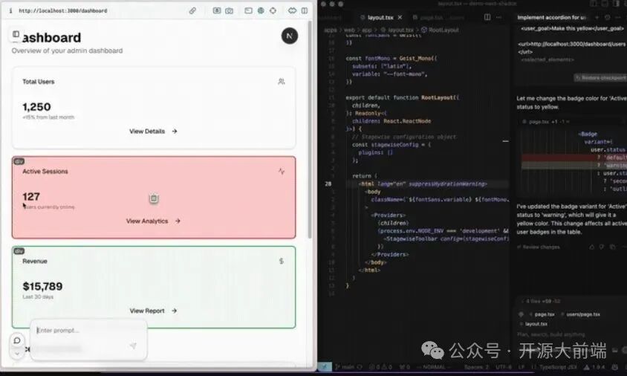Click the split editor icon in the editor
Screen dimensions: 627x376
tap(487, 17)
